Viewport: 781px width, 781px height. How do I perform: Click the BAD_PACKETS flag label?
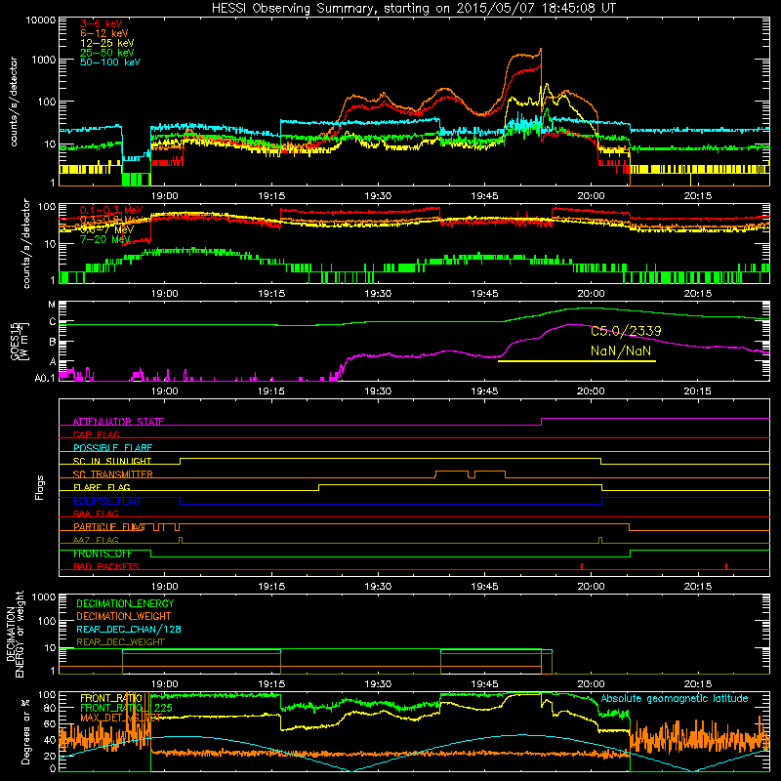pos(106,566)
